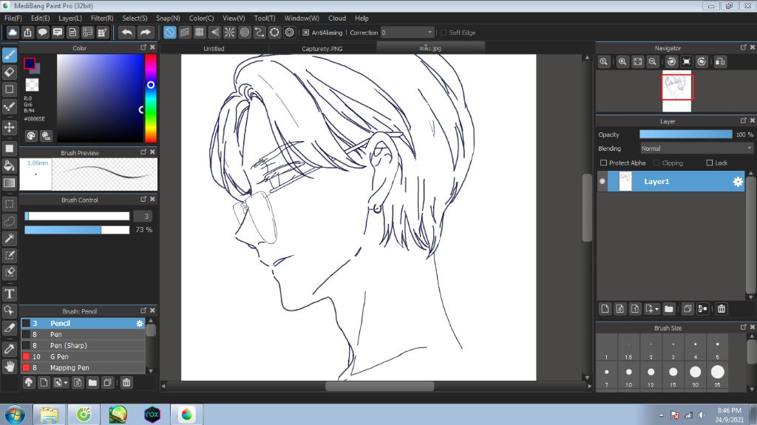Image resolution: width=757 pixels, height=425 pixels.
Task: Add a new folder in Layer panel
Action: click(x=668, y=309)
